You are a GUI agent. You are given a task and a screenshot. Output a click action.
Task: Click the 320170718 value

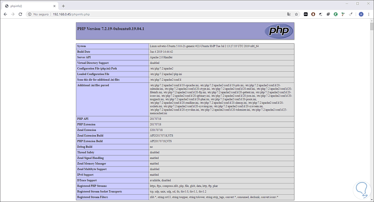[156, 130]
